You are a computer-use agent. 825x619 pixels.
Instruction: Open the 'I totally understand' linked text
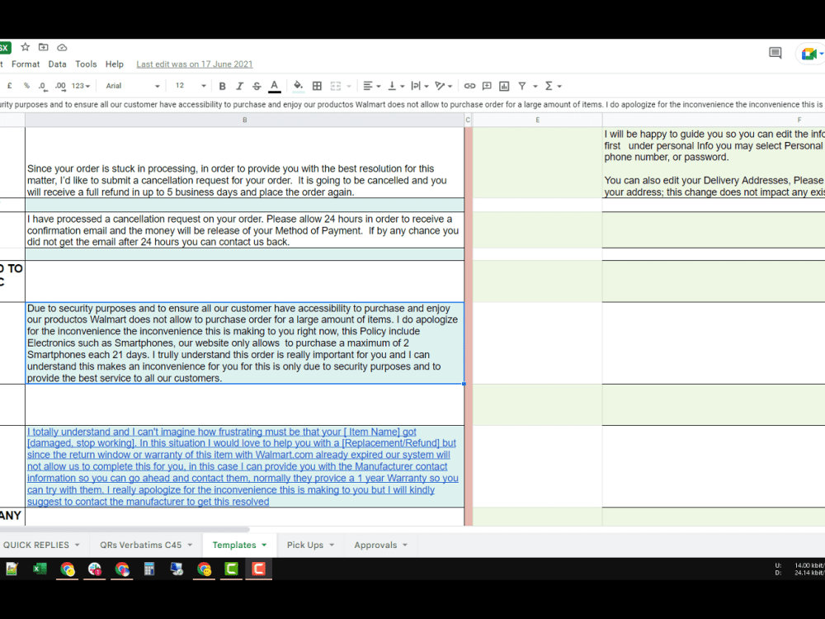point(243,466)
